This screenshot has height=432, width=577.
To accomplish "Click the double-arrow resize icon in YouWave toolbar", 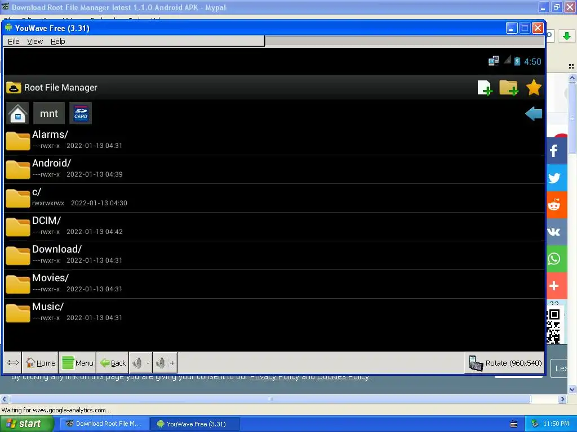I will [12, 363].
